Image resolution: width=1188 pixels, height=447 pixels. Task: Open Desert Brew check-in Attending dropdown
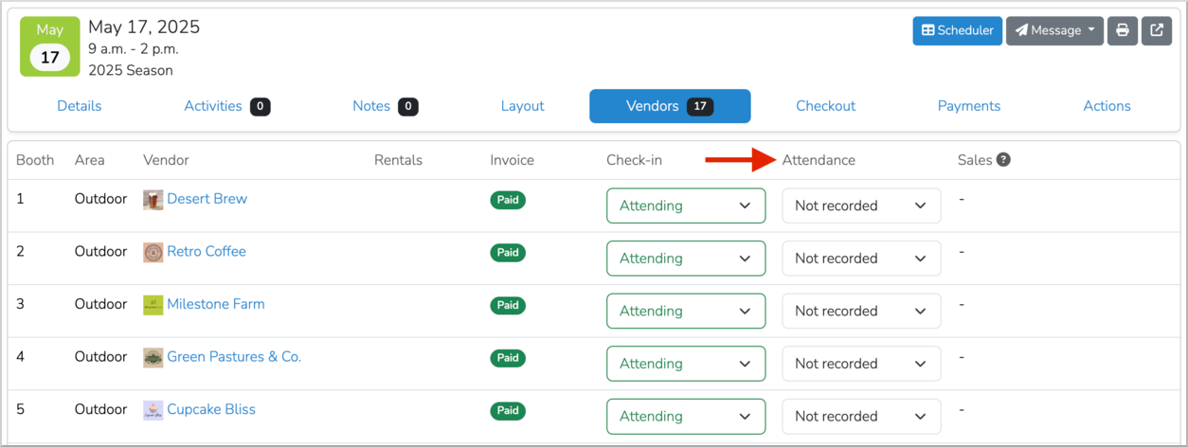tap(686, 206)
